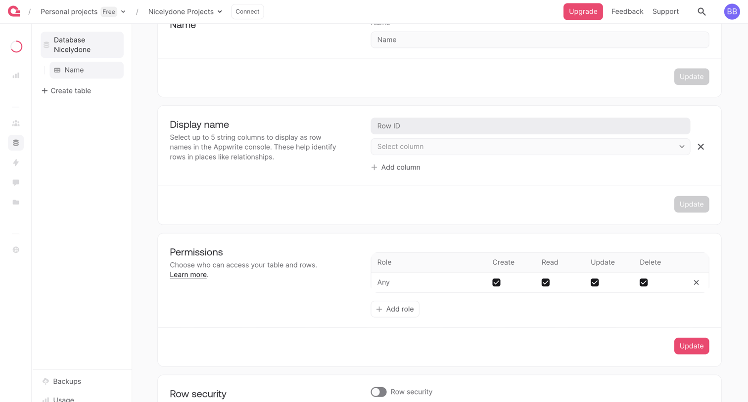Screen dimensions: 748x402
Task: Click the Row ID field
Action: [530, 126]
